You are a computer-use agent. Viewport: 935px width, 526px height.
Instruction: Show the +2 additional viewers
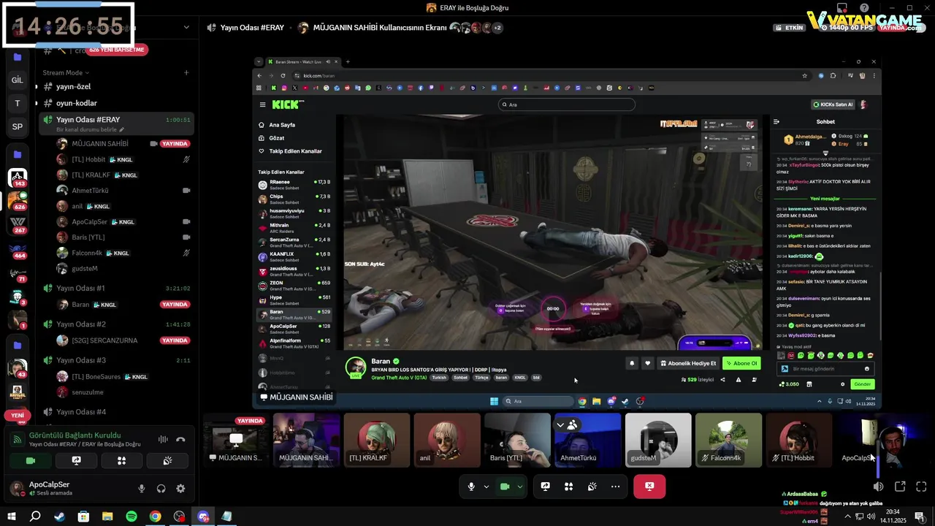pos(497,28)
